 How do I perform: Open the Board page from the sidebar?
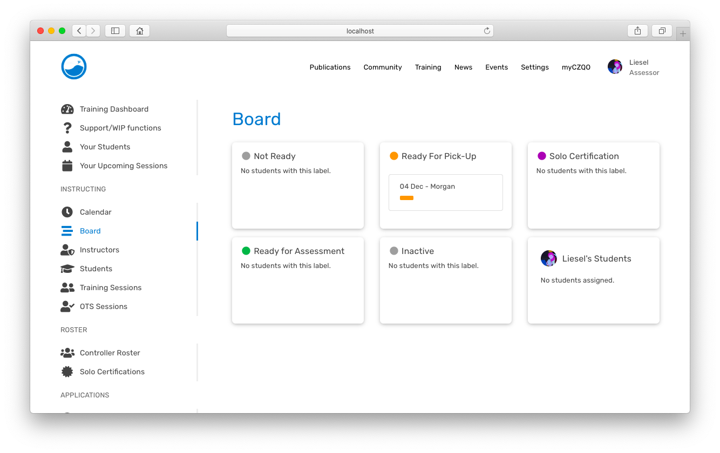[x=90, y=231]
